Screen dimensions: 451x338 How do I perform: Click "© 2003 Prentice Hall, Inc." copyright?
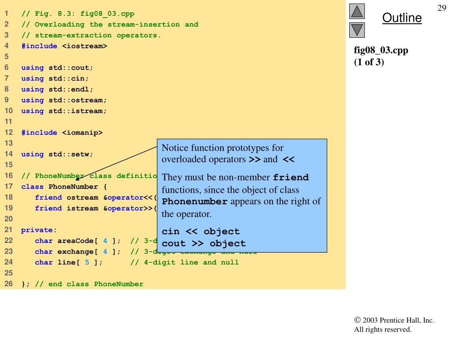coord(394,320)
